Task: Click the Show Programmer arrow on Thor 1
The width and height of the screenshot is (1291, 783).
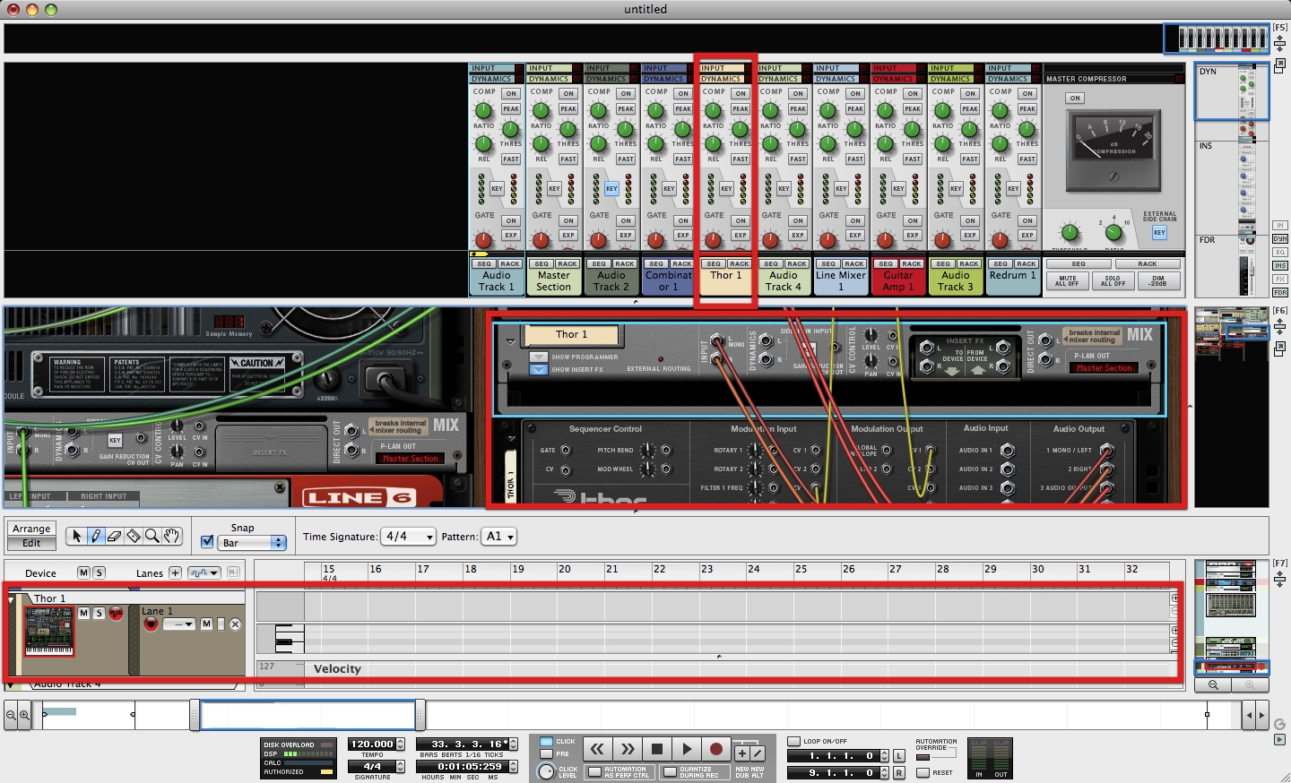Action: [539, 357]
